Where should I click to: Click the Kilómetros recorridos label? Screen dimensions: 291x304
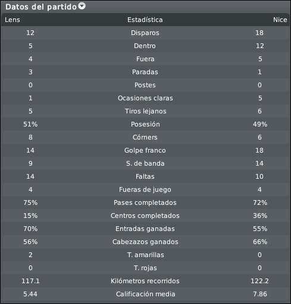145,281
